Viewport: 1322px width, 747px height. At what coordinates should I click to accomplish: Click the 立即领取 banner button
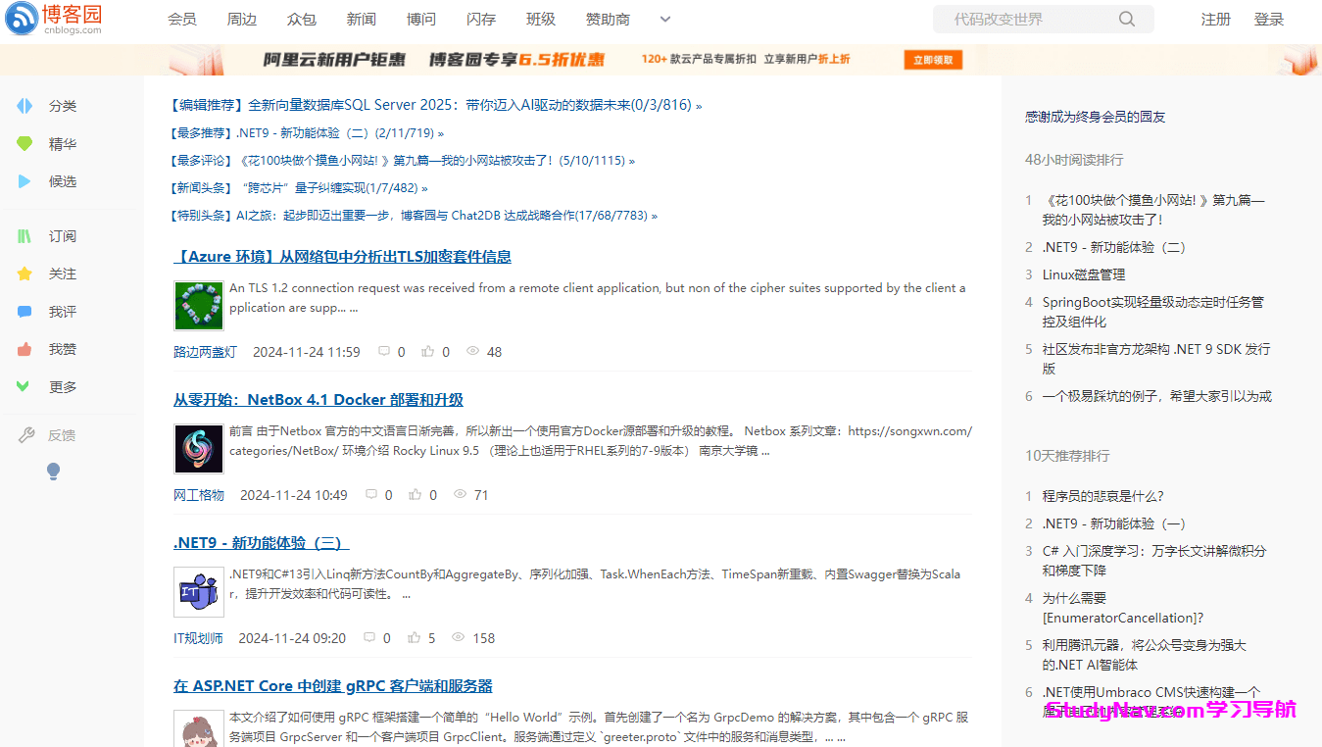pos(932,60)
